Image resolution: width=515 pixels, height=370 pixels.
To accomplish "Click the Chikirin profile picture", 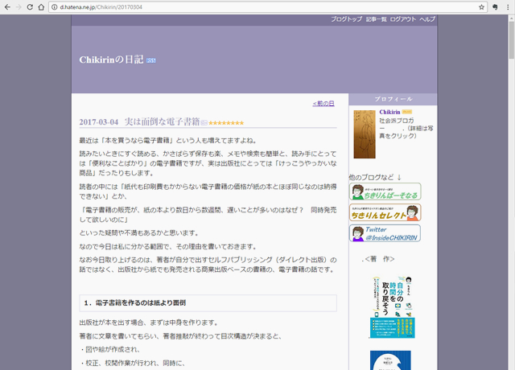I will point(365,134).
